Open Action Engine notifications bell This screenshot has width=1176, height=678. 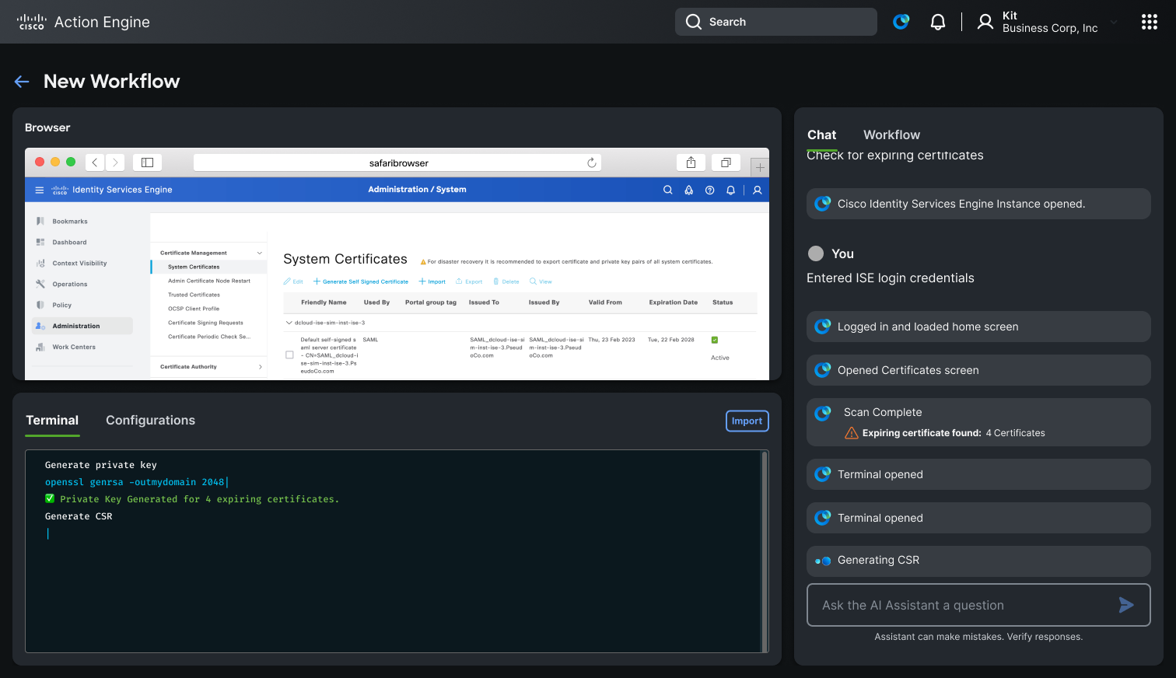click(x=938, y=21)
